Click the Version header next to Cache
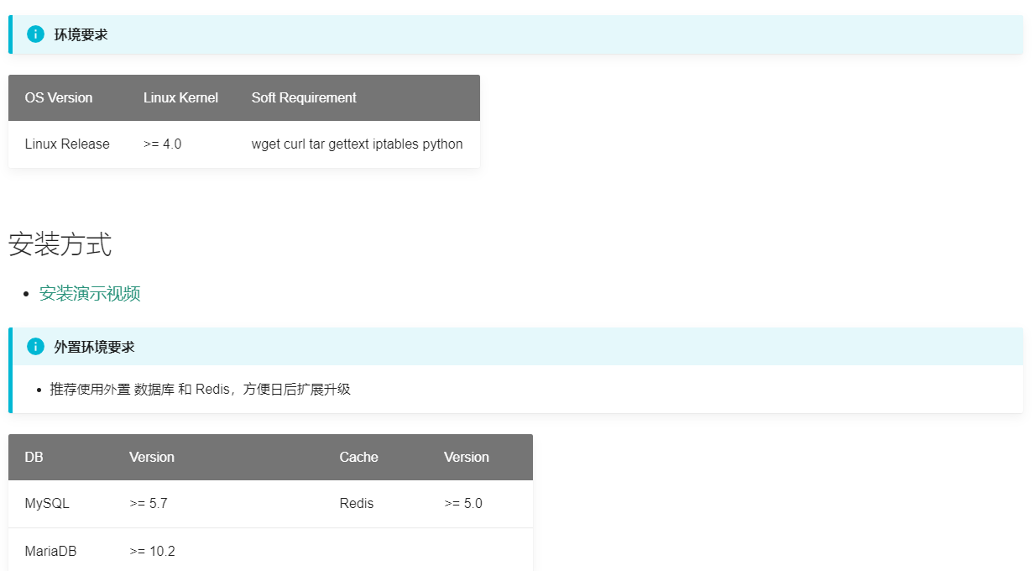Screen dimensions: 1034x571 [x=467, y=457]
